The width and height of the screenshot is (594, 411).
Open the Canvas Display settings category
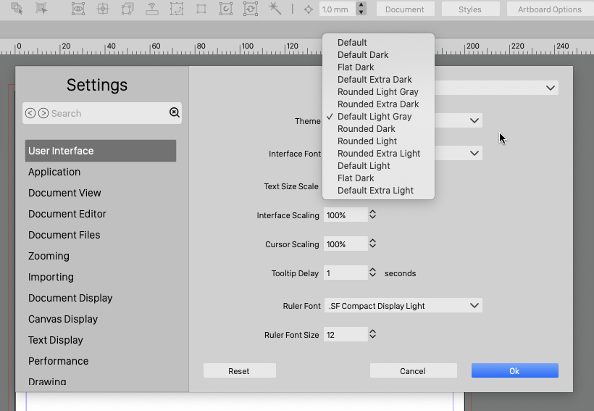(x=63, y=319)
